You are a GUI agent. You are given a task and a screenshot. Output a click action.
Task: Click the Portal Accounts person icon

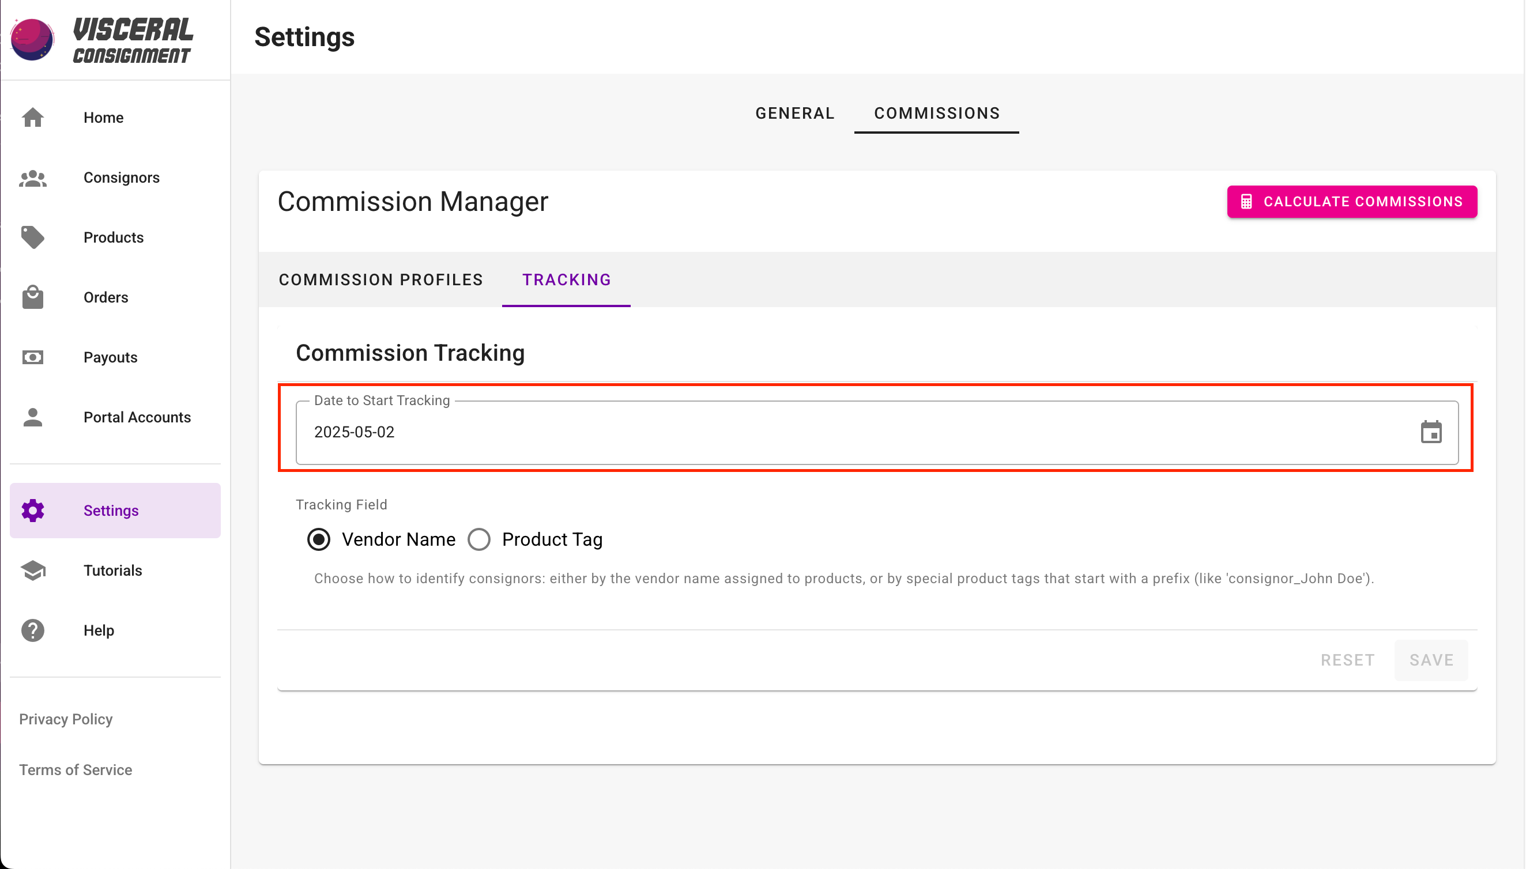33,417
